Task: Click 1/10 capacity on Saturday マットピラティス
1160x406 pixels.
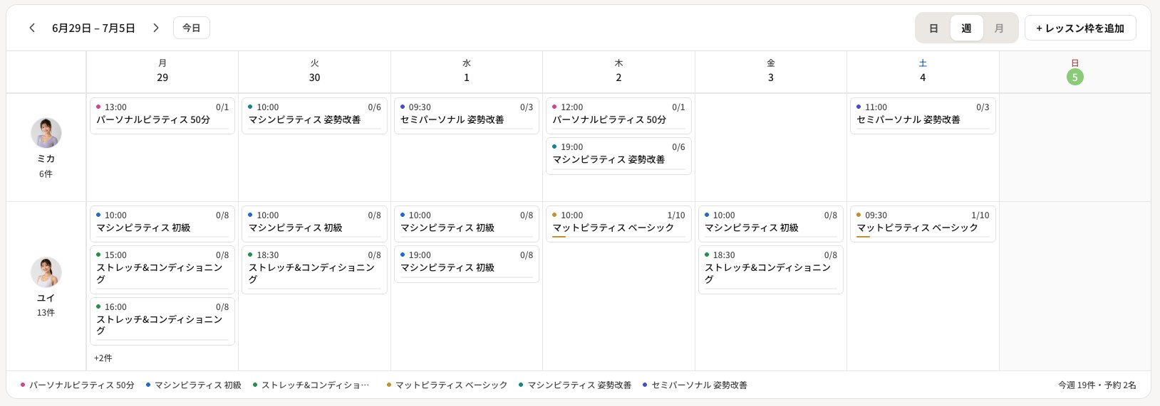Action: click(x=980, y=215)
